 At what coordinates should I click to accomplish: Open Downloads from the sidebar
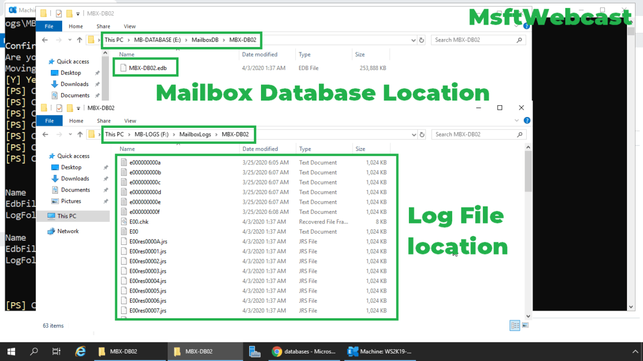(x=76, y=178)
